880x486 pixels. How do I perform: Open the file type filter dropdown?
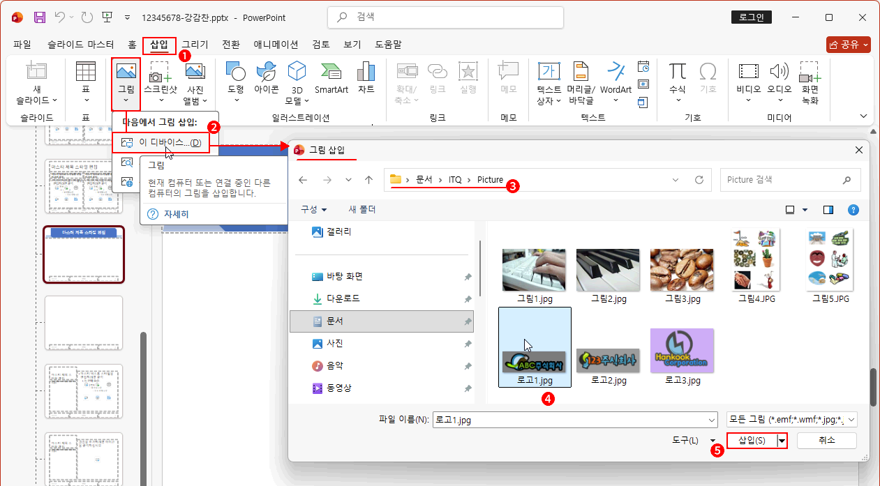coord(791,420)
